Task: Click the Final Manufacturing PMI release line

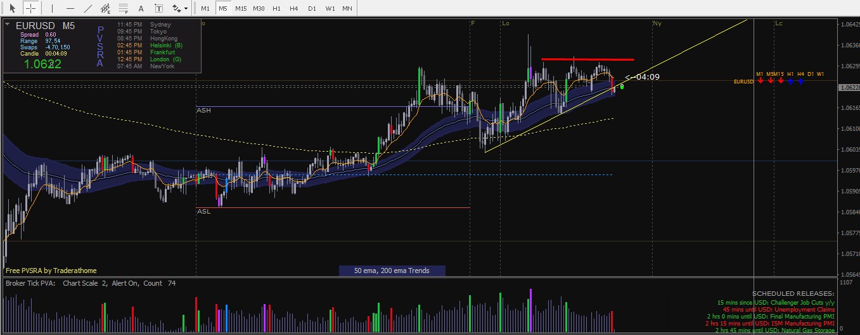Action: click(771, 317)
